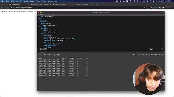Open the Edit menu in the menu bar
This screenshot has width=174, height=97.
(x=17, y=1)
